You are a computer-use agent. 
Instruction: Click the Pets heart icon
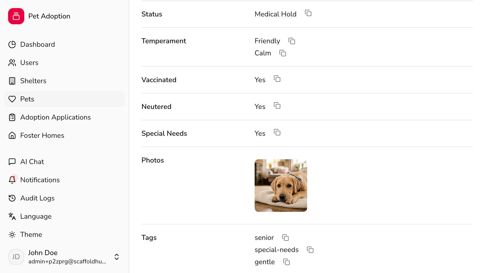[12, 99]
